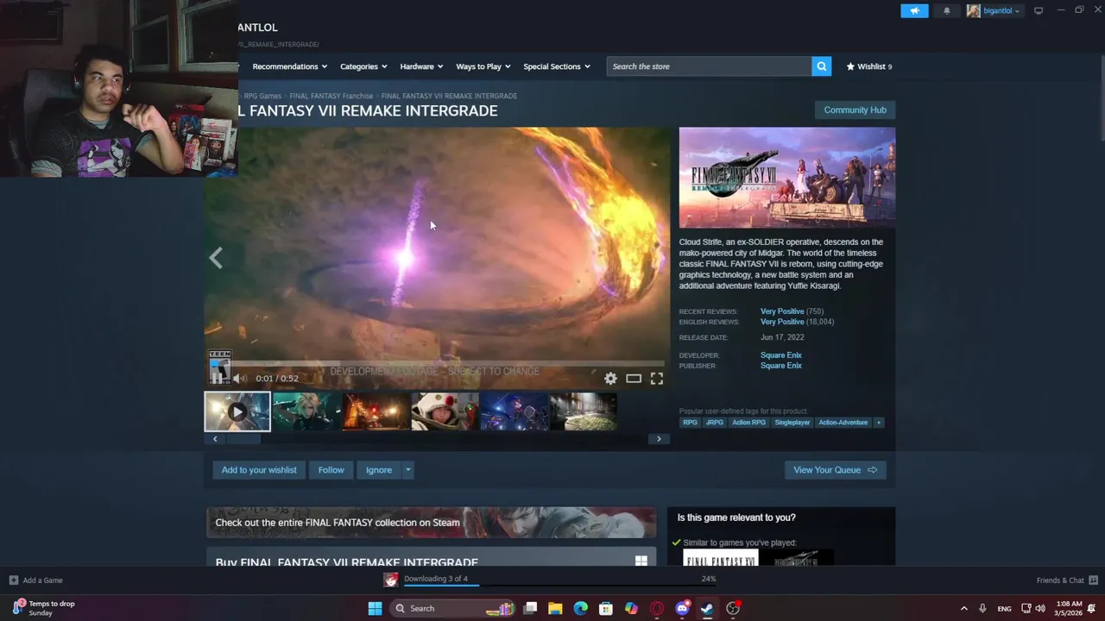The width and height of the screenshot is (1105, 621).
Task: Open Opera browser taskbar icon
Action: point(657,608)
